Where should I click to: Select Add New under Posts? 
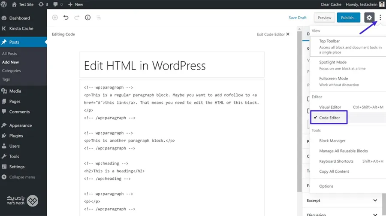[x=10, y=62]
